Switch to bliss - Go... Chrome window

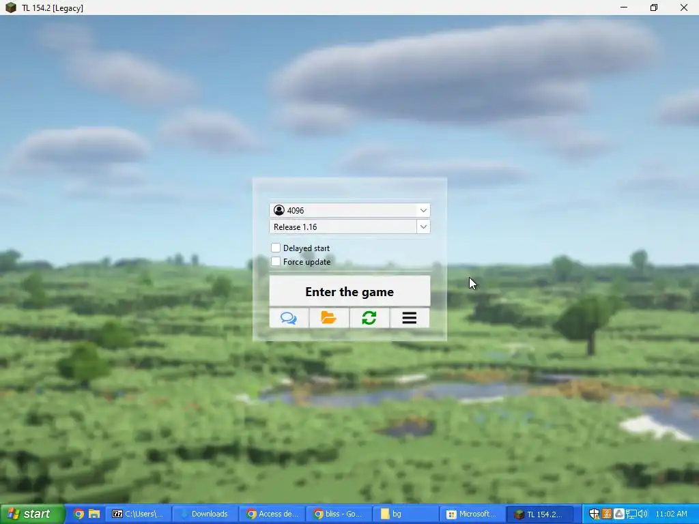[339, 514]
